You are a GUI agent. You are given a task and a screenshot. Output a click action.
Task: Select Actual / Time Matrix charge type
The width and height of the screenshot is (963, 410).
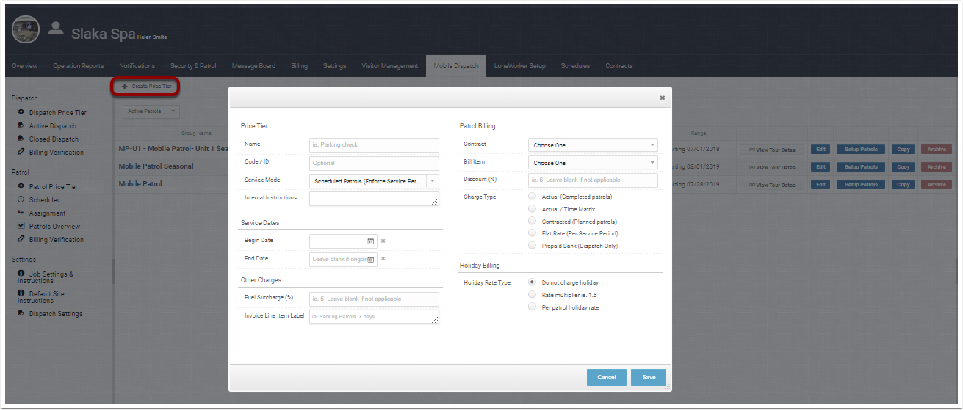533,209
